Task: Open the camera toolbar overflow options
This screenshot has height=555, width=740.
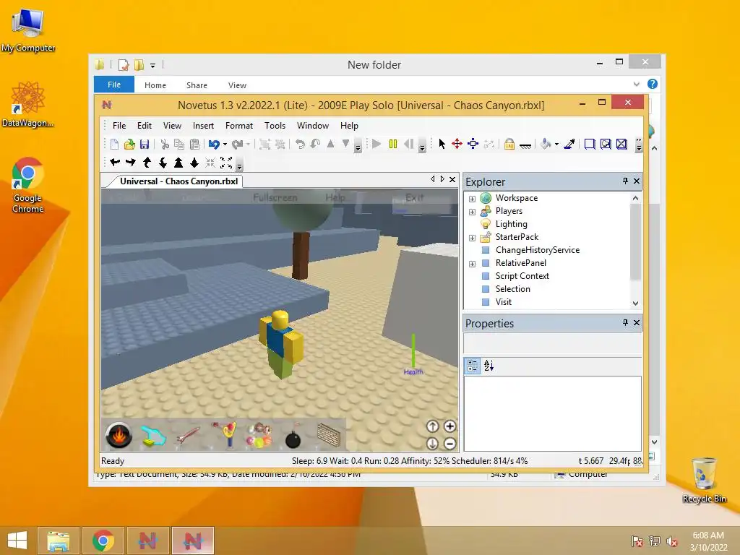Action: (239, 165)
